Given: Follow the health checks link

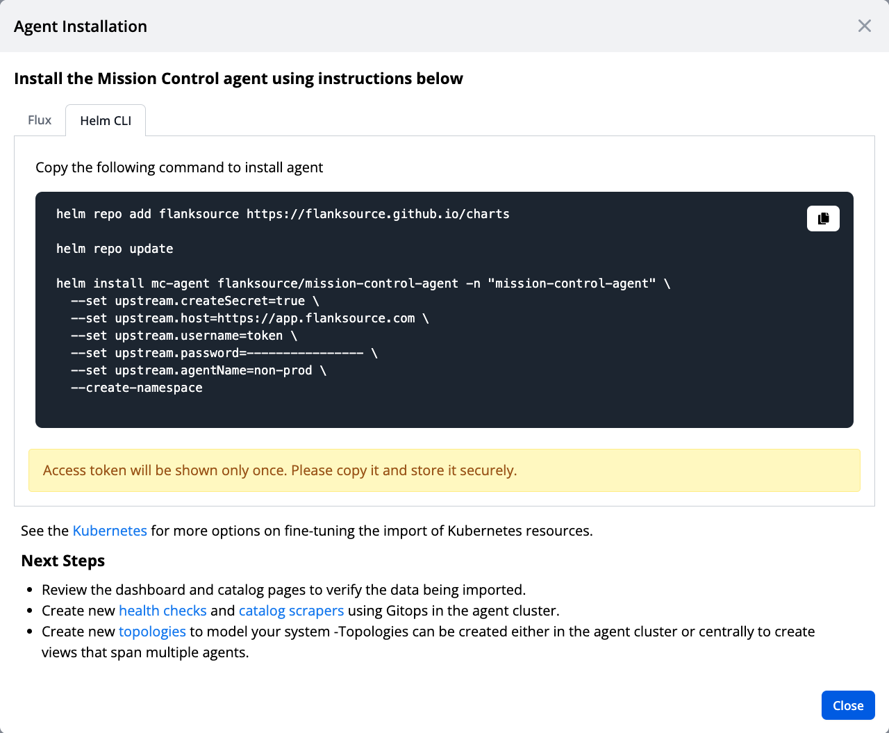Looking at the screenshot, I should pyautogui.click(x=163, y=611).
